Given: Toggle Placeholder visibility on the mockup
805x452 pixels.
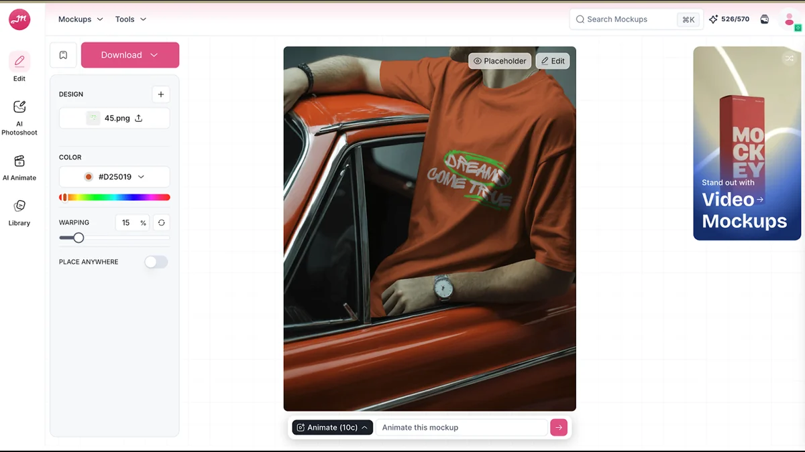Looking at the screenshot, I should pyautogui.click(x=500, y=61).
